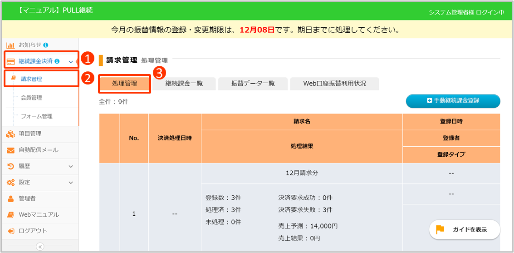Click the 項目管理 cubes icon
The width and height of the screenshot is (514, 253).
(10, 134)
